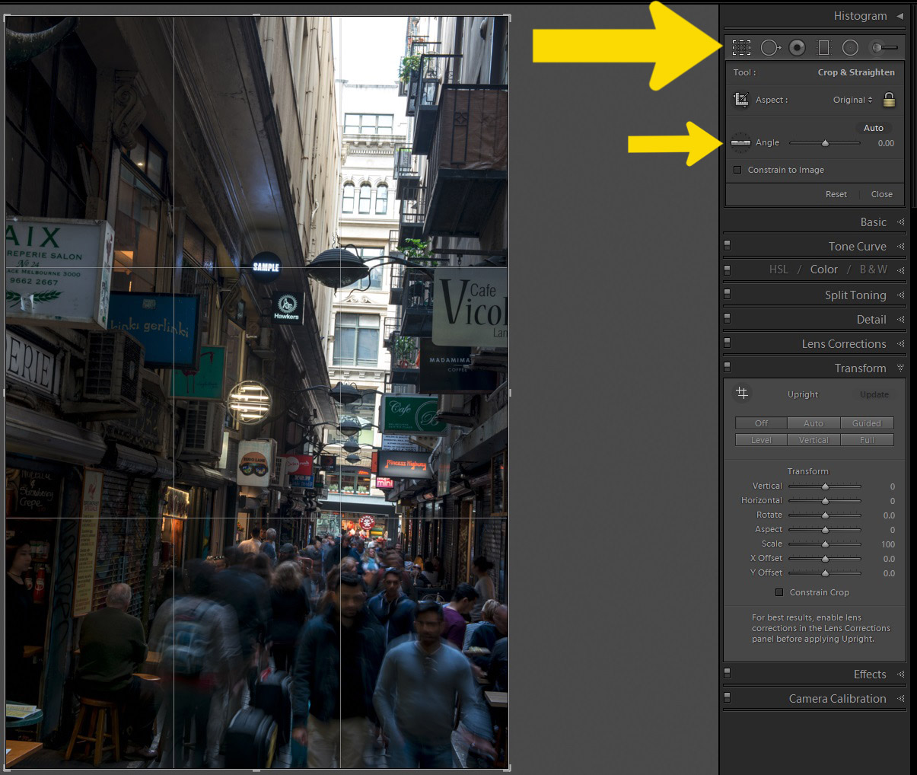Select the Spot Removal tool
Viewport: 917px width, 775px height.
tap(770, 48)
